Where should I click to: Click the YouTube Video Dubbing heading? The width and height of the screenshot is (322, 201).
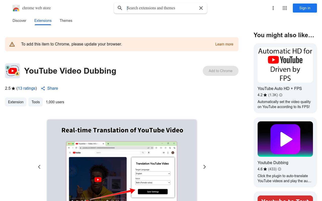(70, 71)
